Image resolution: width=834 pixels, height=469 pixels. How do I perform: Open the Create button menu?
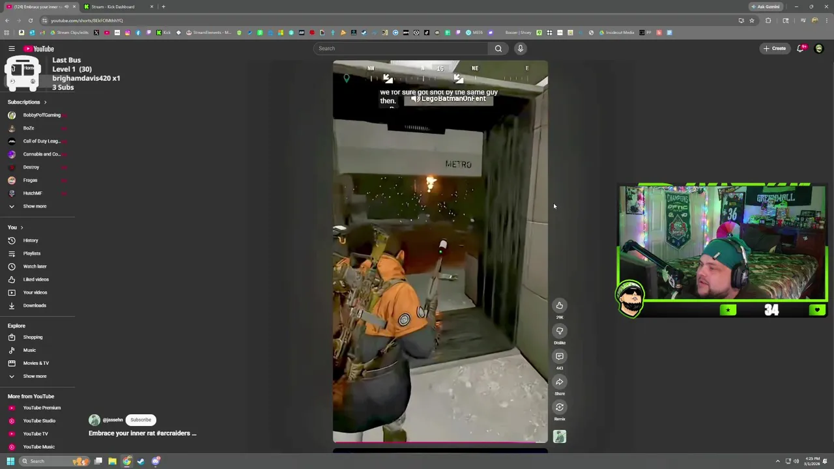775,48
